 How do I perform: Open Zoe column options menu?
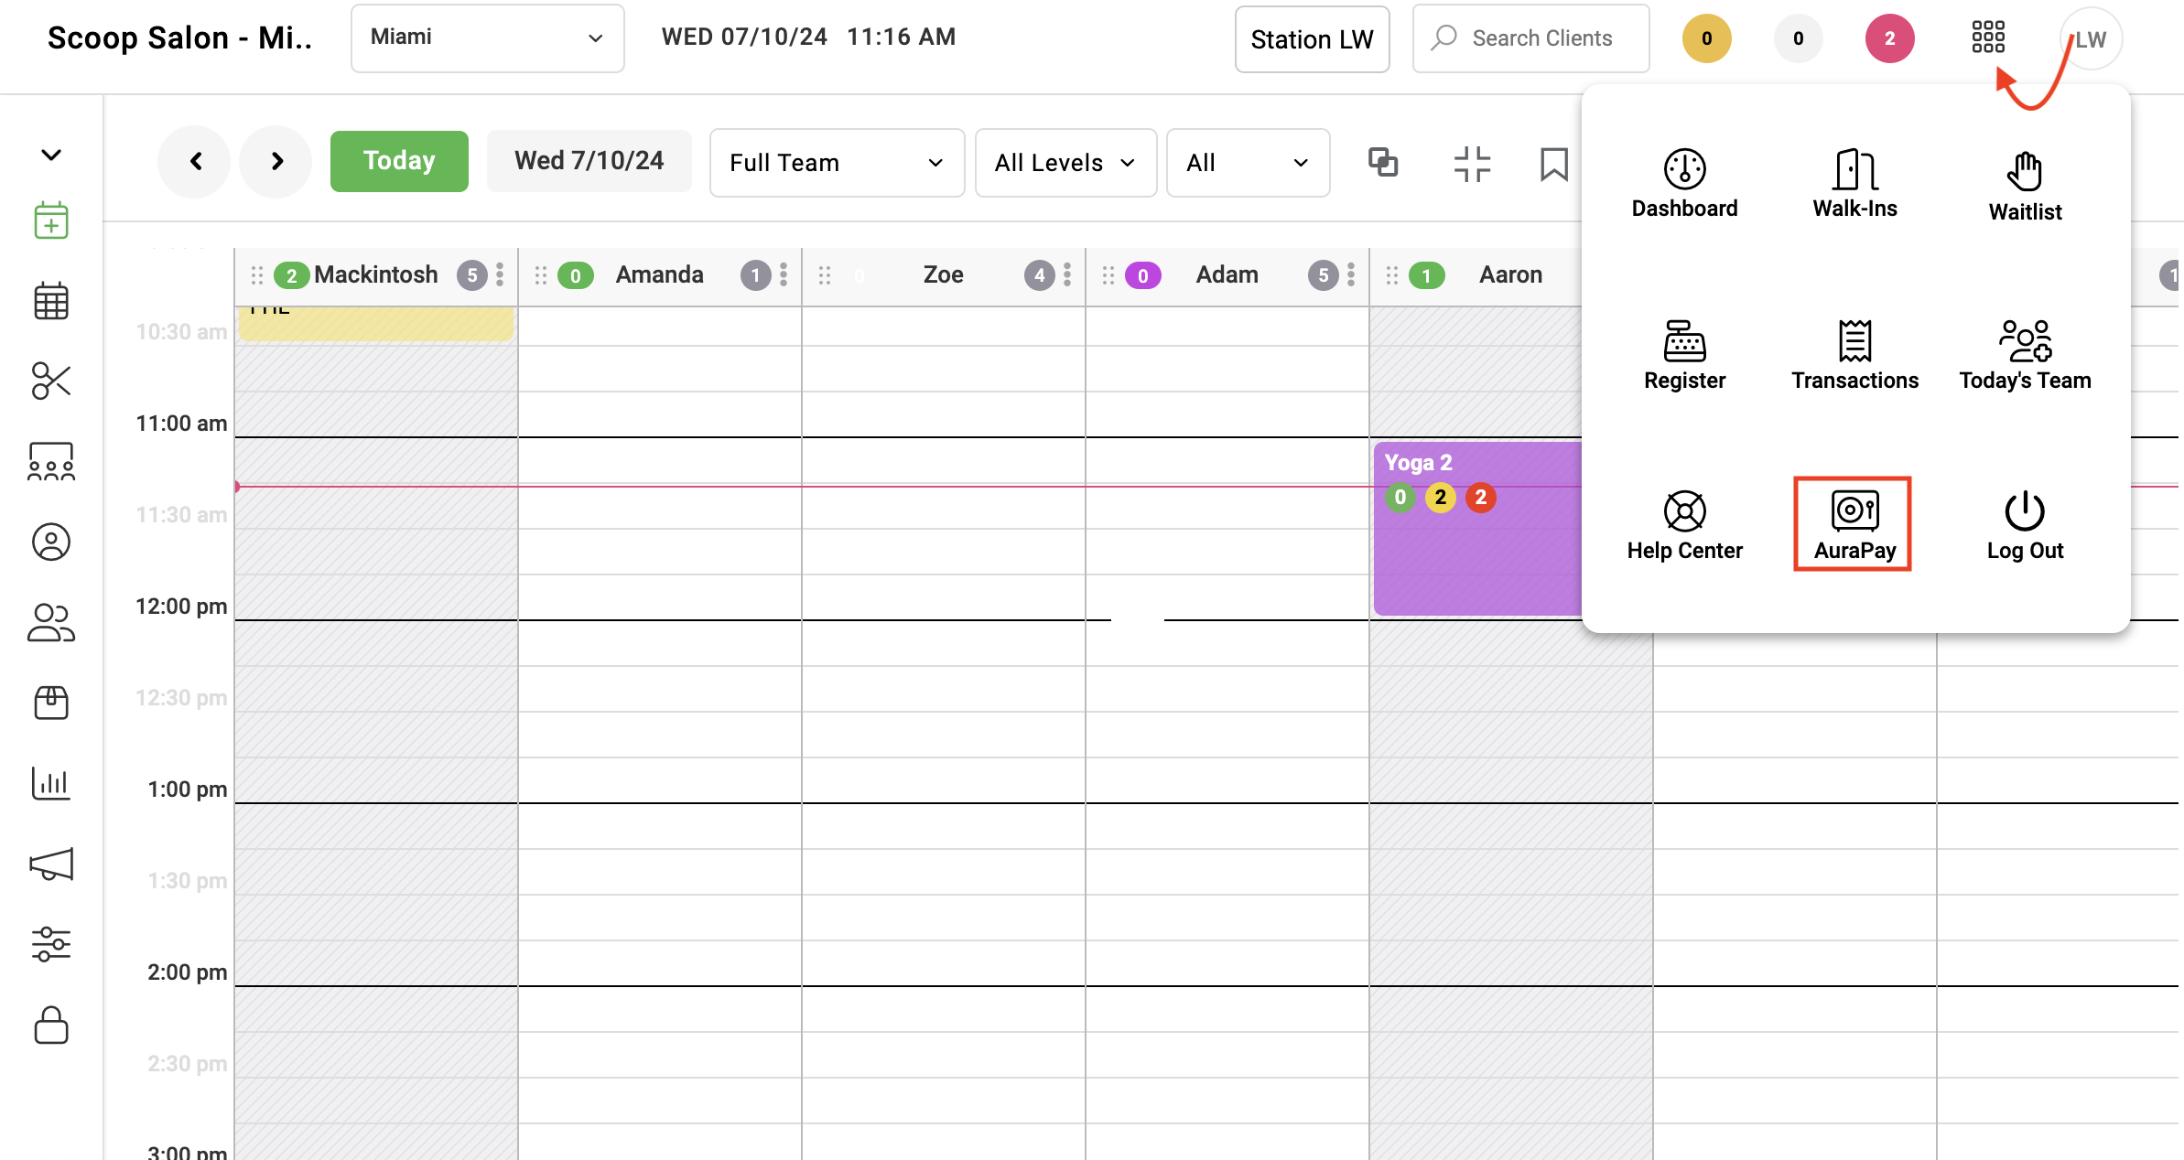click(1067, 274)
